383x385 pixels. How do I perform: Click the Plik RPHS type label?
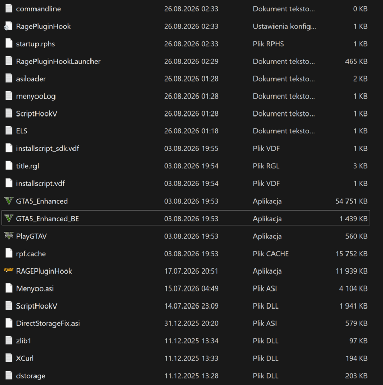[268, 44]
